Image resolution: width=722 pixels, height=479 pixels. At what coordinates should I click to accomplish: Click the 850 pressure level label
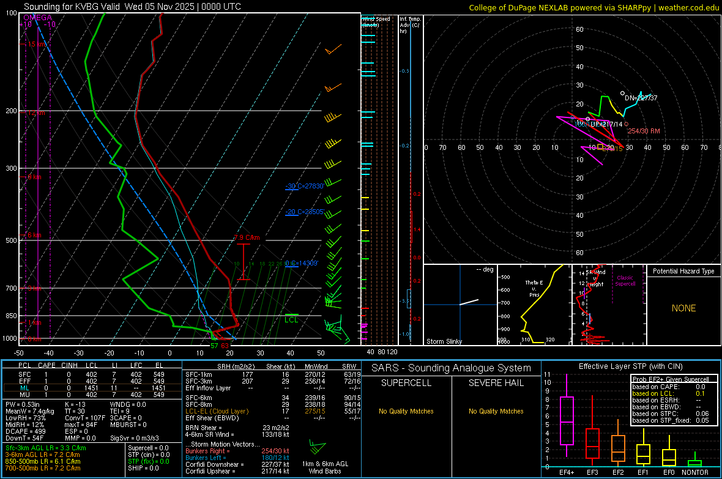point(11,316)
